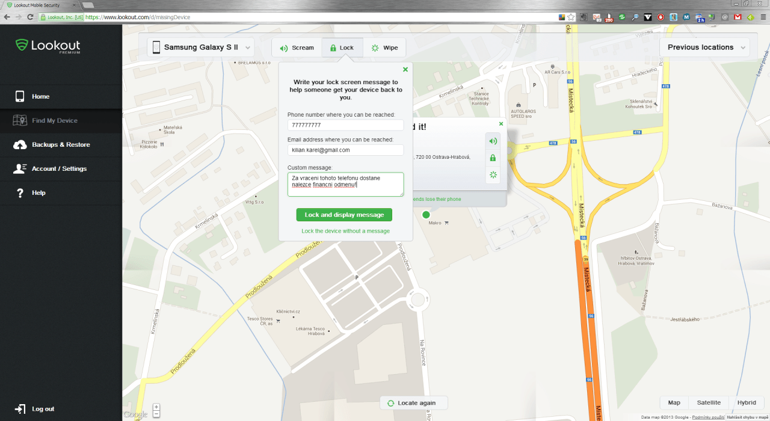Click Lock and display message button

click(344, 215)
